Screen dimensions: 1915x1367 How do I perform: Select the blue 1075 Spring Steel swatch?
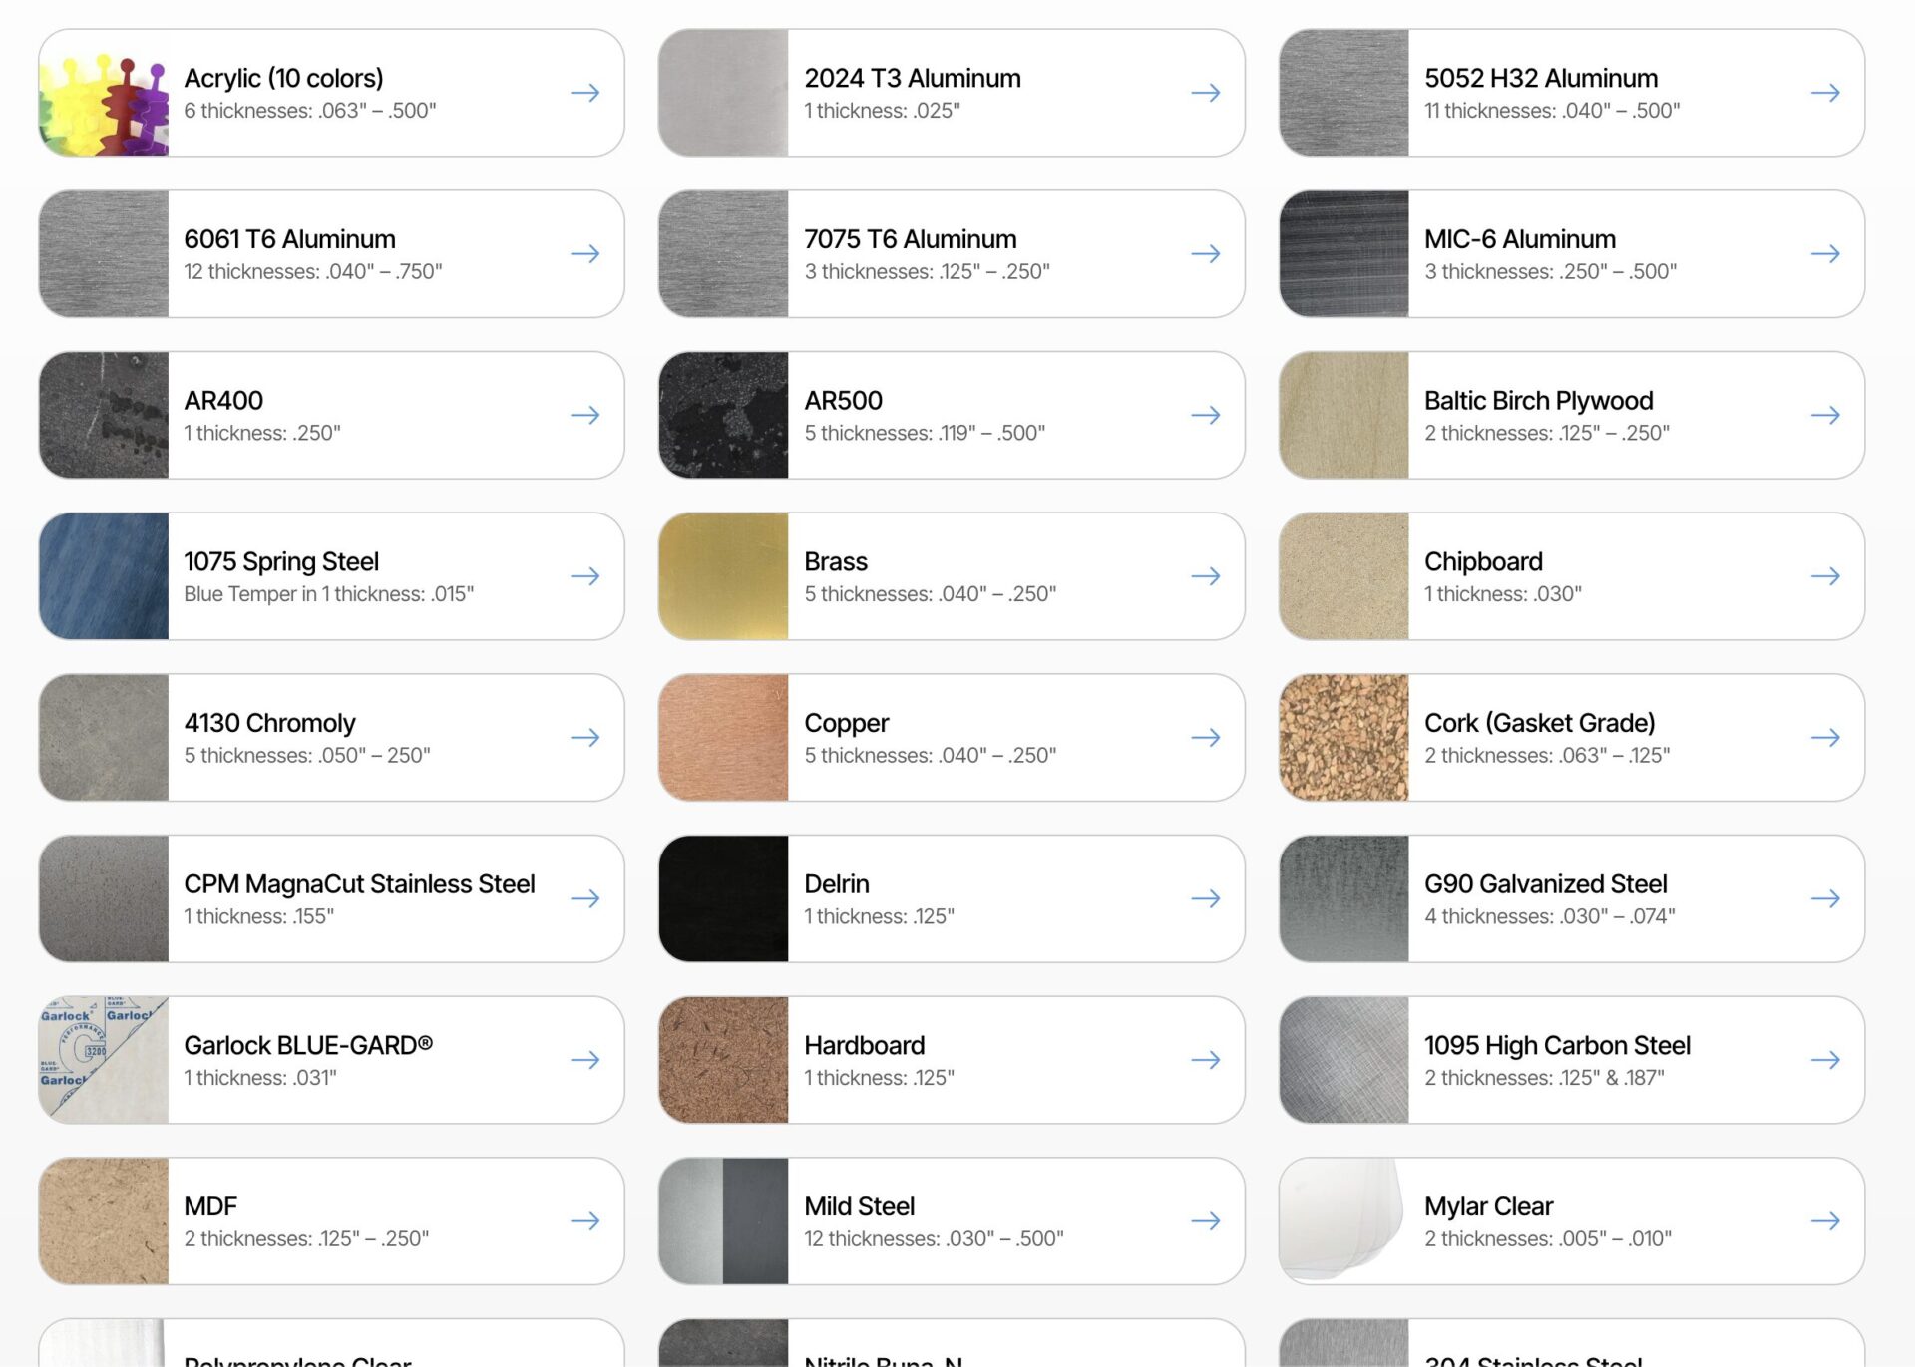click(104, 576)
